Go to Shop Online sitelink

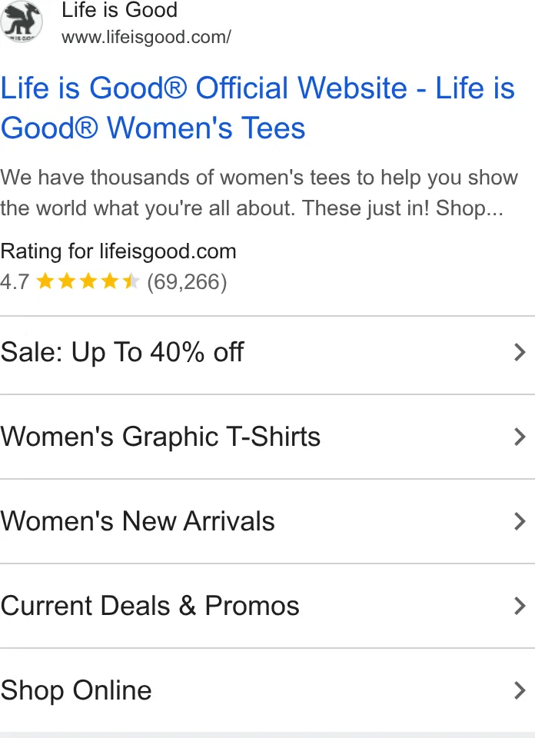click(267, 690)
